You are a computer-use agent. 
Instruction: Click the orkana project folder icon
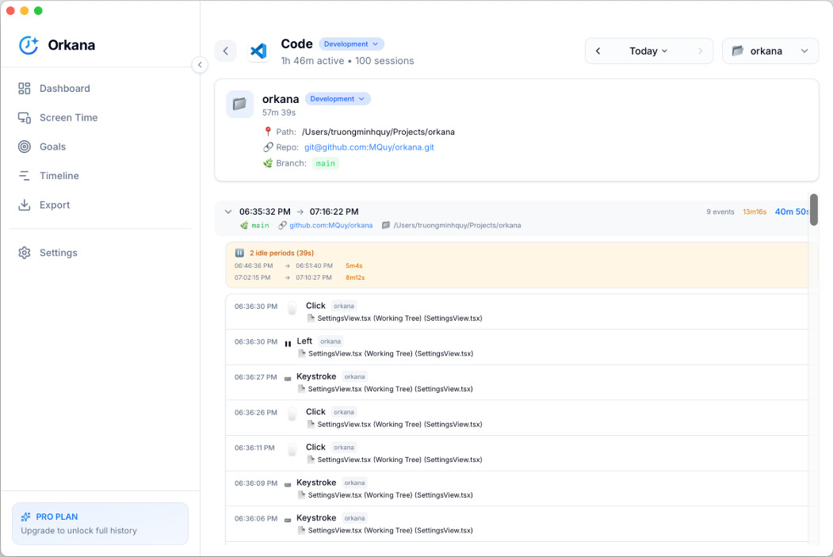tap(239, 105)
